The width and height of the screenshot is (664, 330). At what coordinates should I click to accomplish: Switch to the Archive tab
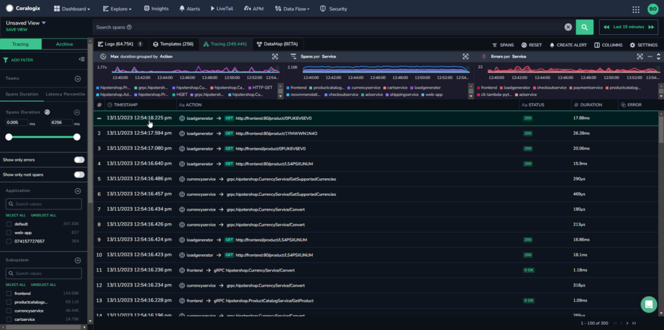coord(64,44)
